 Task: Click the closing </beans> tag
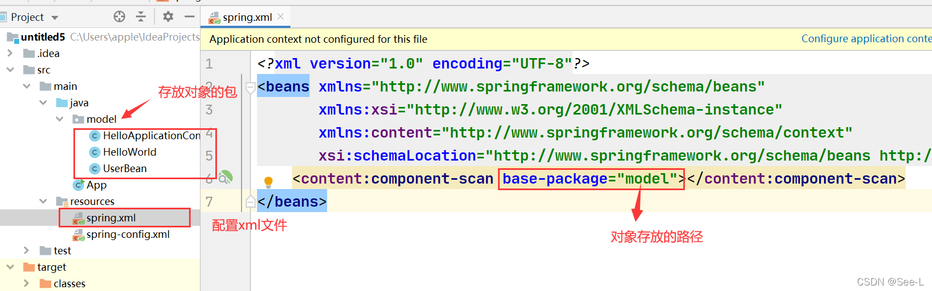click(292, 202)
